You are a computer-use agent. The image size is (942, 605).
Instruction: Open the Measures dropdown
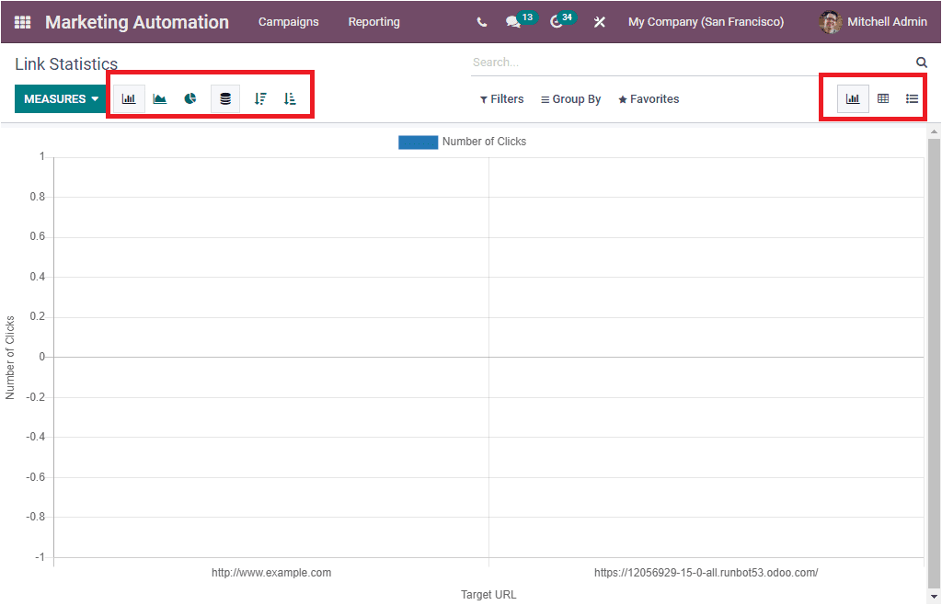pyautogui.click(x=60, y=98)
